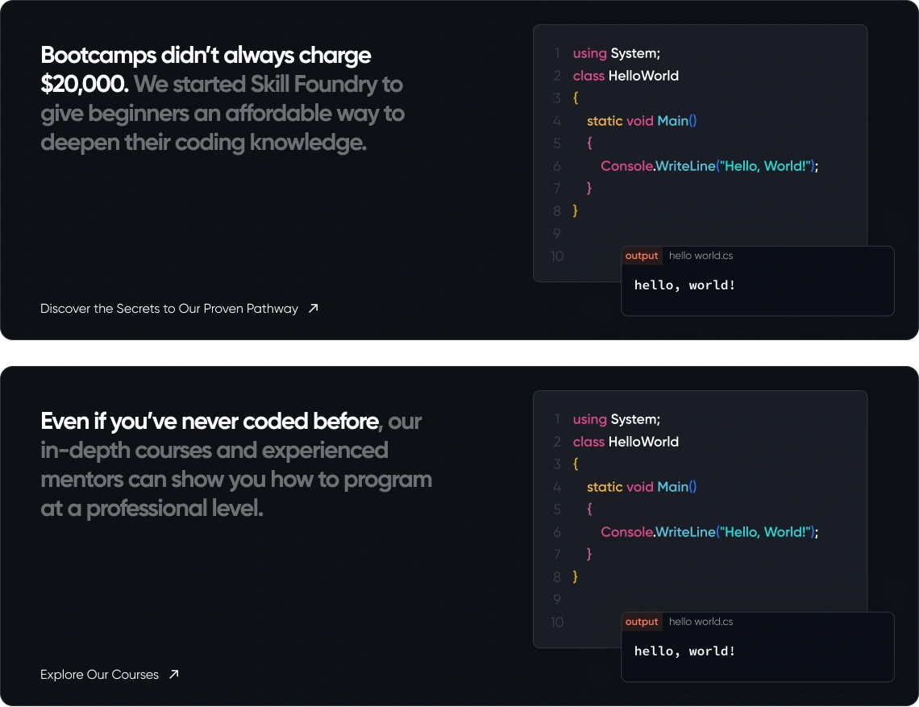
Task: Click static void Main() line in Bootcamps card
Action: pyautogui.click(x=642, y=121)
